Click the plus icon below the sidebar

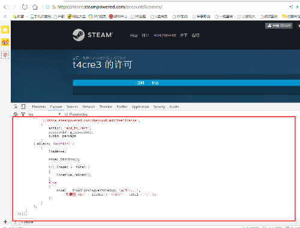click(5, 221)
